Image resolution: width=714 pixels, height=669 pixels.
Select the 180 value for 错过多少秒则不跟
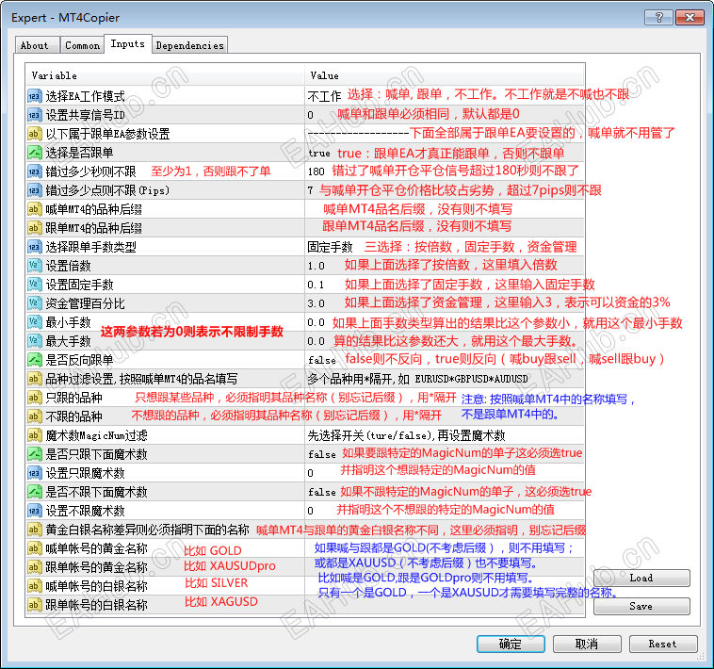tap(316, 171)
